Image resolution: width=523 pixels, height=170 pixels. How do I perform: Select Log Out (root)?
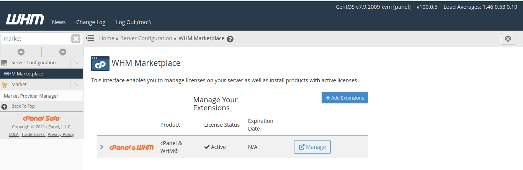coord(133,22)
